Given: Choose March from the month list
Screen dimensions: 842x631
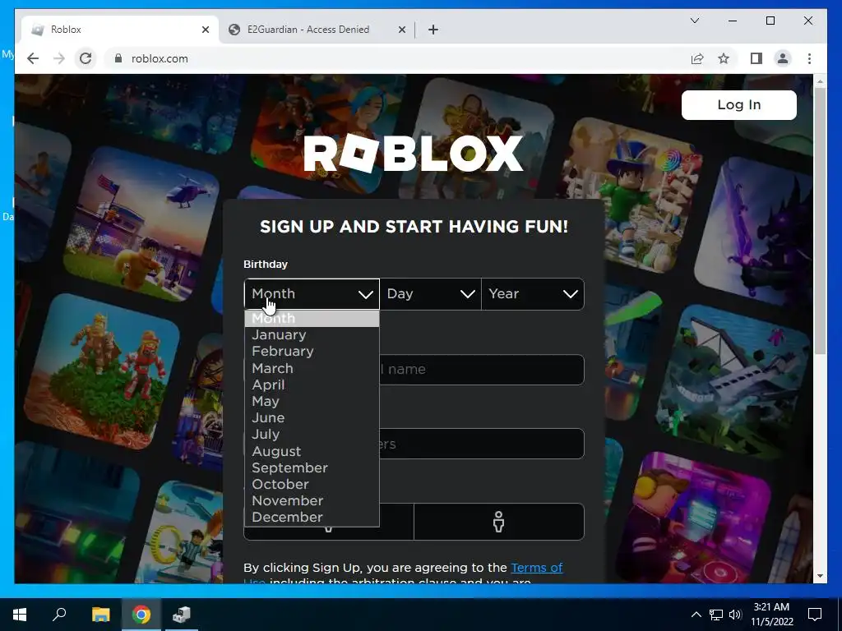Looking at the screenshot, I should (x=312, y=369).
